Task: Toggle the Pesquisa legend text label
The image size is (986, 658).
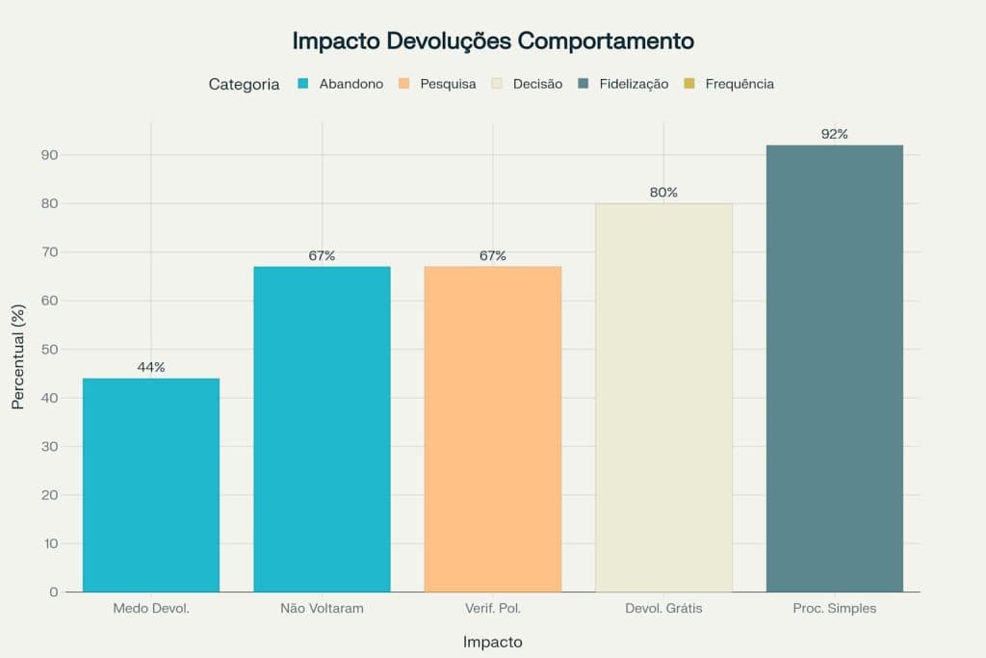Action: click(448, 84)
